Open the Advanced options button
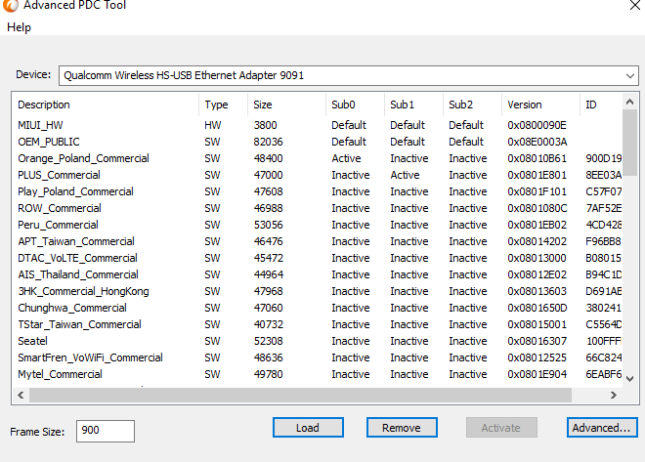This screenshot has width=645, height=462. tap(601, 428)
